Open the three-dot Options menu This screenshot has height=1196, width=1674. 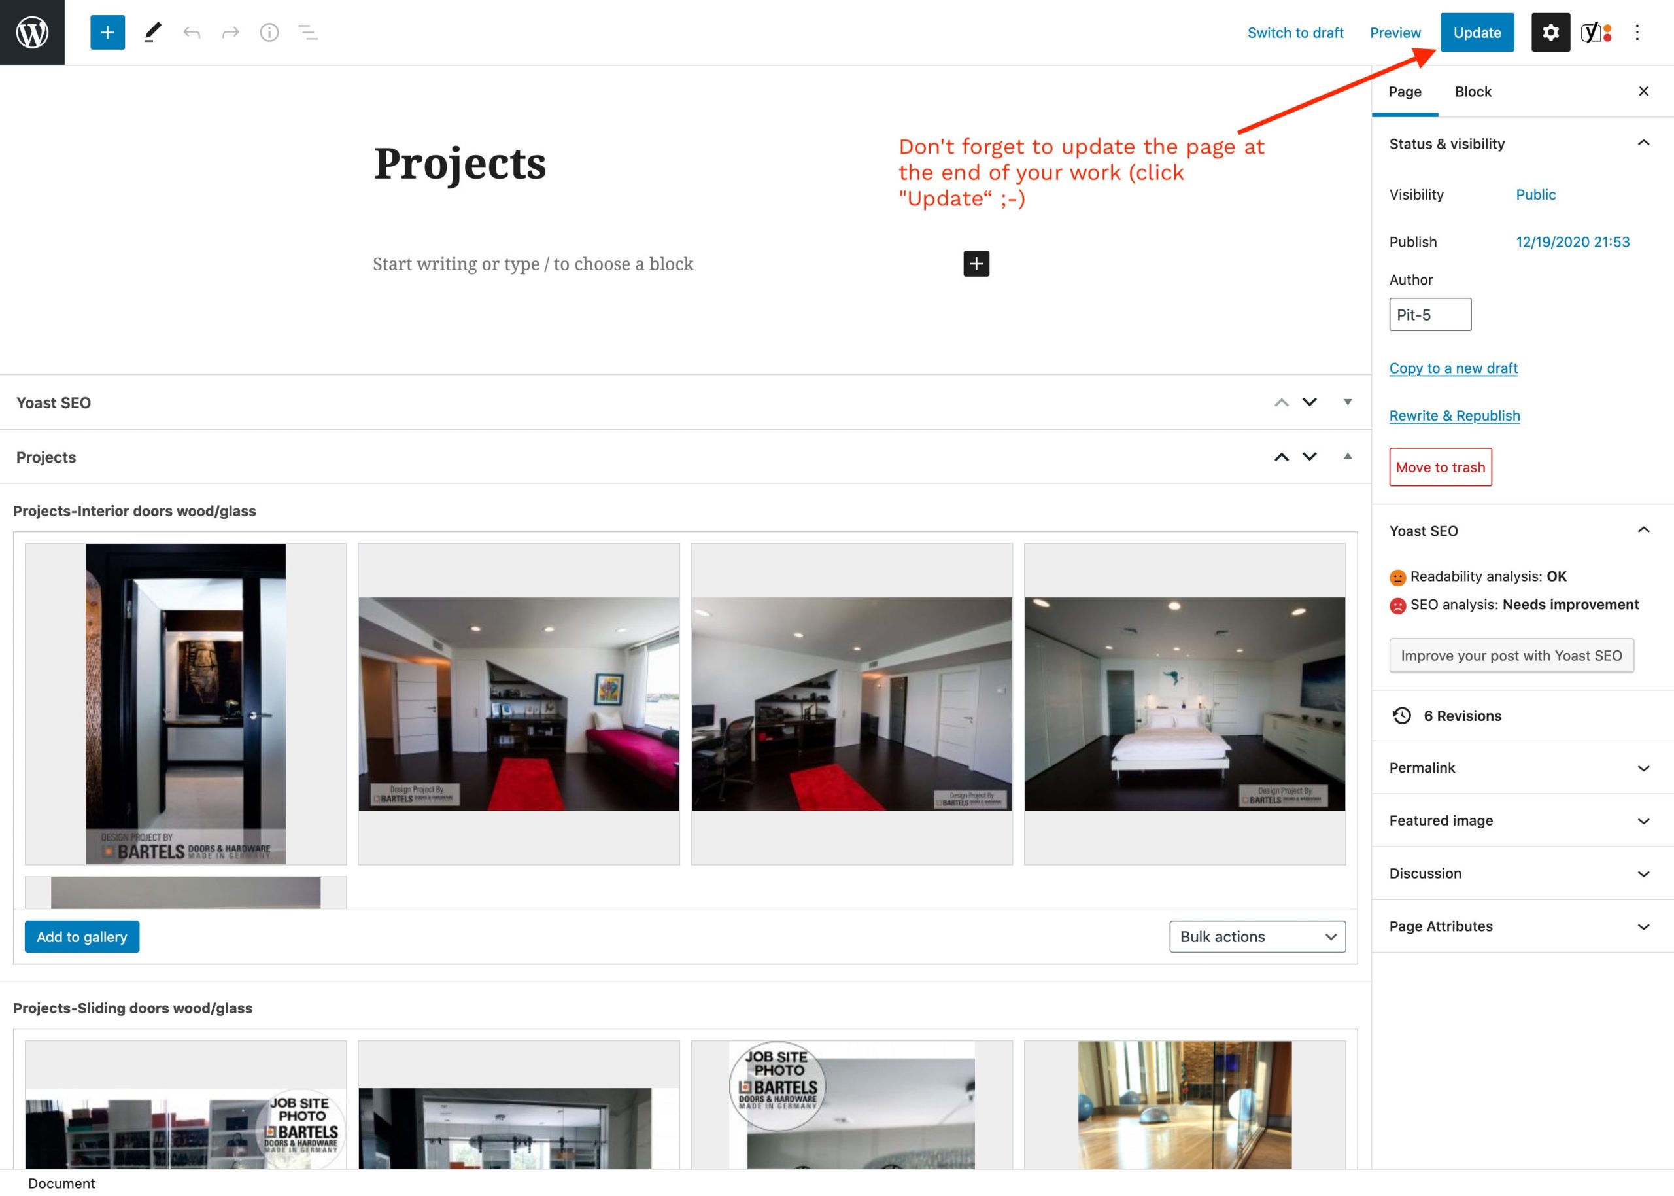pyautogui.click(x=1637, y=33)
